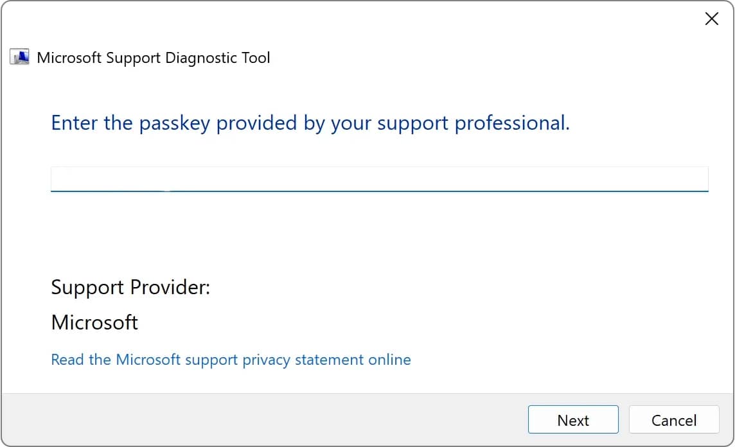Open the Microsoft support privacy statement link
The height and width of the screenshot is (447, 735).
click(x=231, y=359)
